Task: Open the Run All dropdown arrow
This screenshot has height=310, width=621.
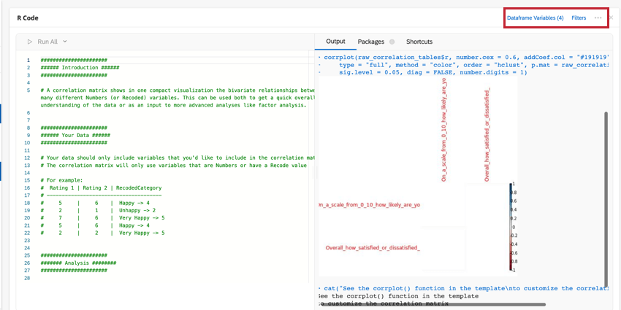Action: pos(65,42)
